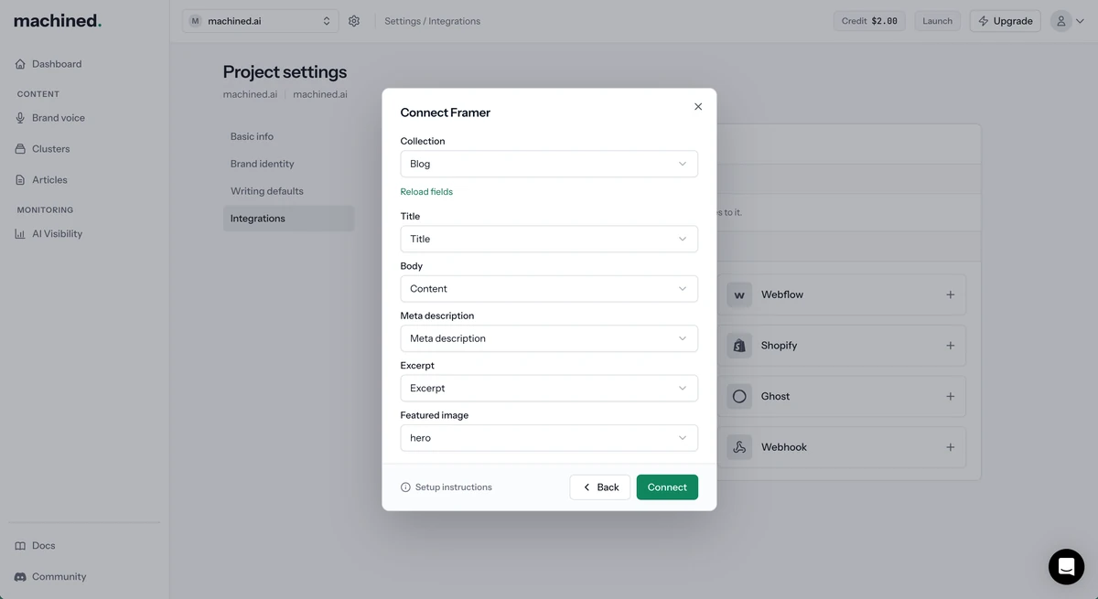1098x599 pixels.
Task: Click the green Connect button
Action: coord(667,487)
